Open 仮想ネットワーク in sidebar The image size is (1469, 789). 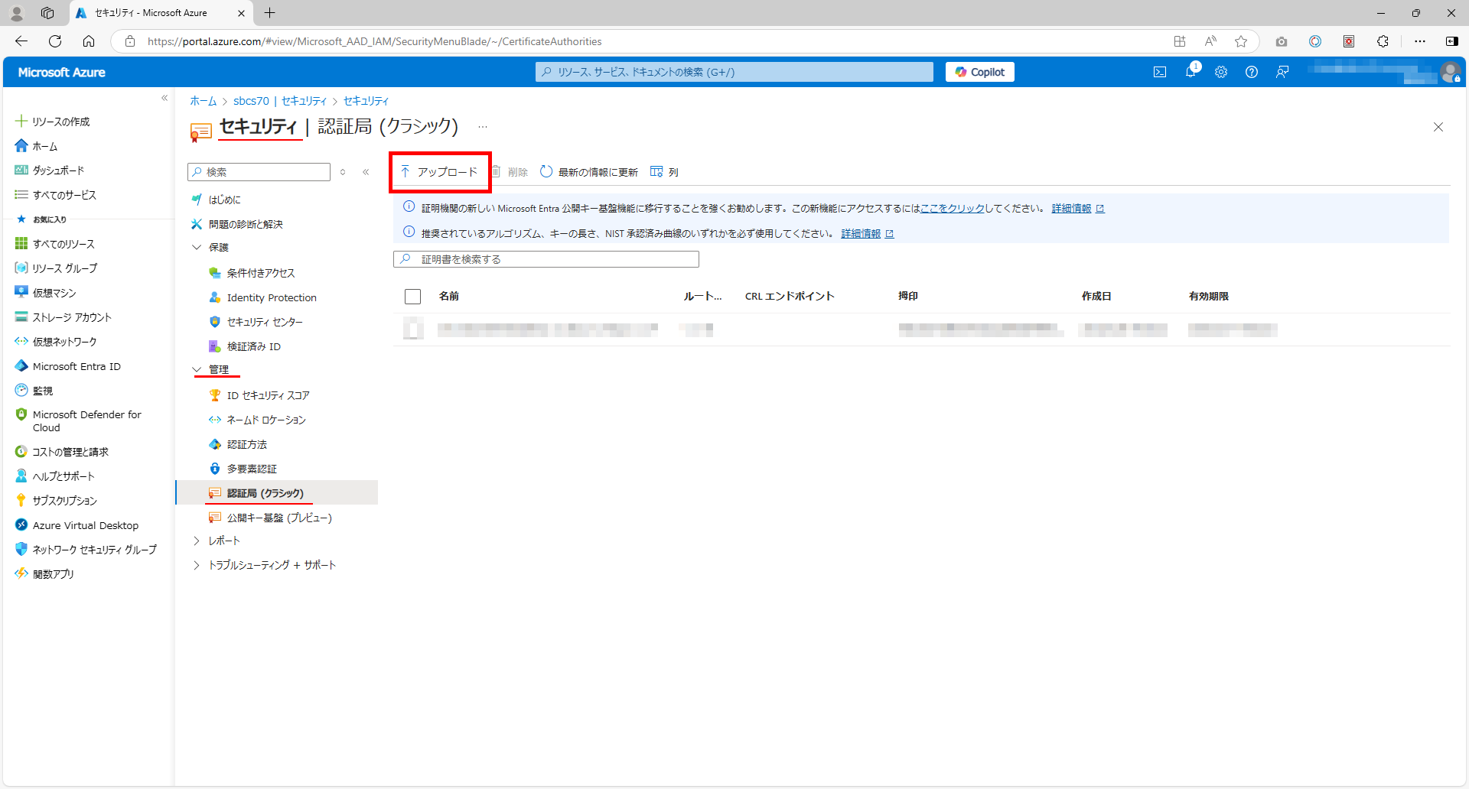point(64,342)
